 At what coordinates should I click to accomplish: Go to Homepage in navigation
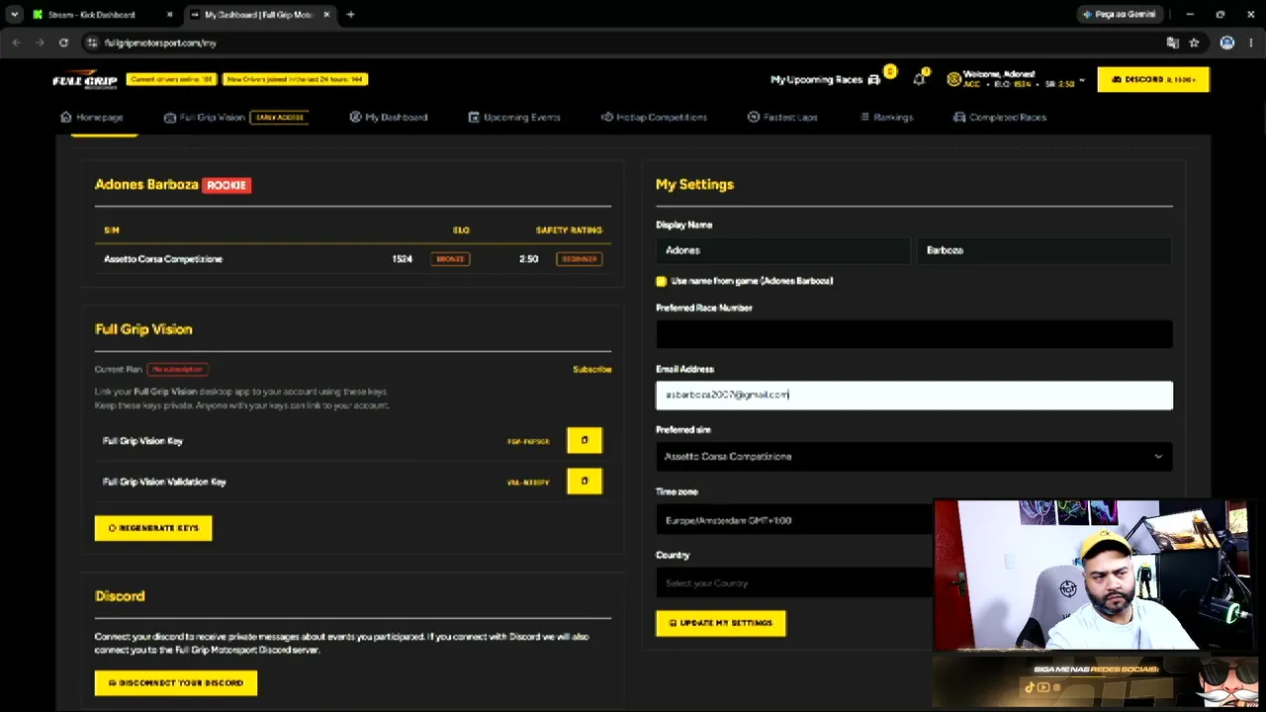(92, 117)
